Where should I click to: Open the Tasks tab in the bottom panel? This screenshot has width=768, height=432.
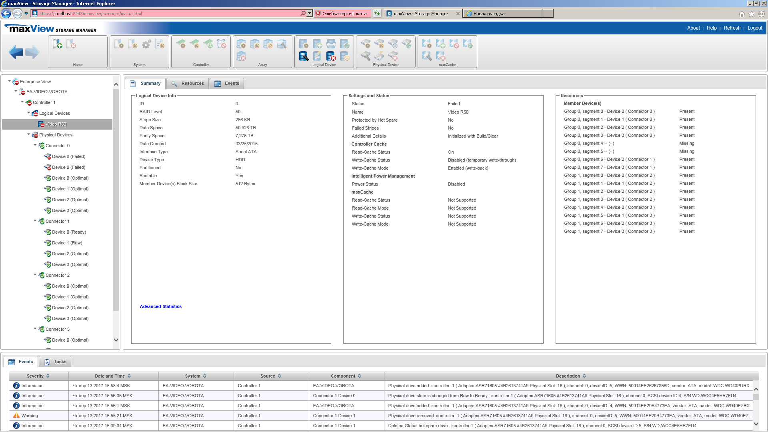tap(55, 362)
